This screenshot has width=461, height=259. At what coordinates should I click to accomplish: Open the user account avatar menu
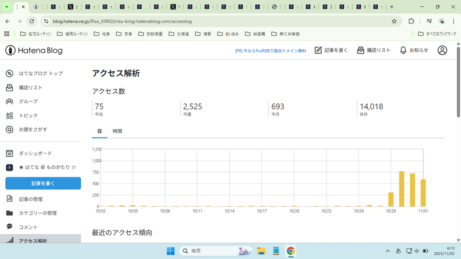(x=442, y=50)
